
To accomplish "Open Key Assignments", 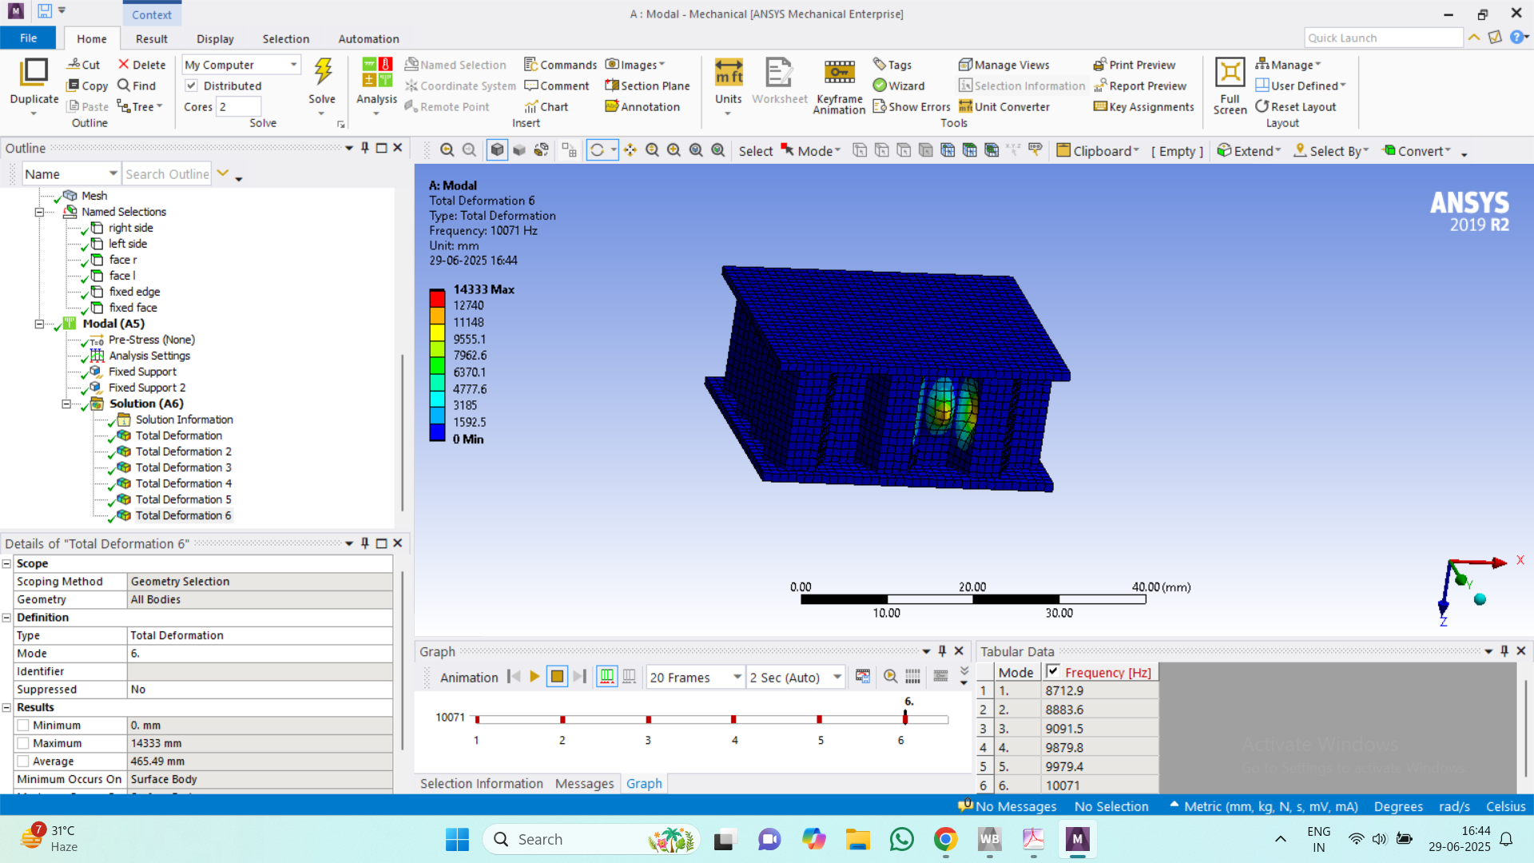I will (1143, 106).
